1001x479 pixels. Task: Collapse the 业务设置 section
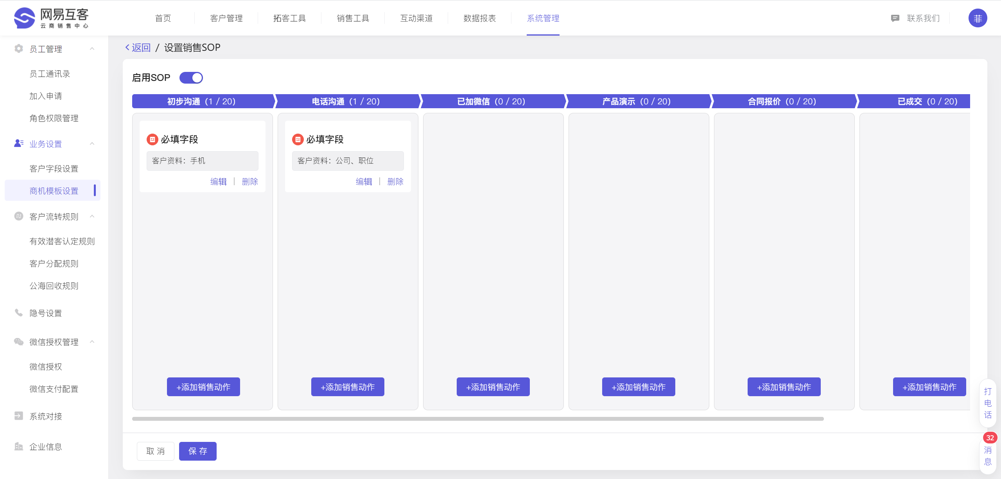coord(92,144)
